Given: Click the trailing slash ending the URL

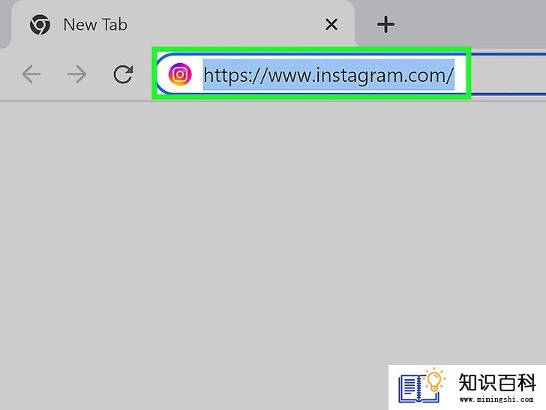Looking at the screenshot, I should tap(449, 75).
